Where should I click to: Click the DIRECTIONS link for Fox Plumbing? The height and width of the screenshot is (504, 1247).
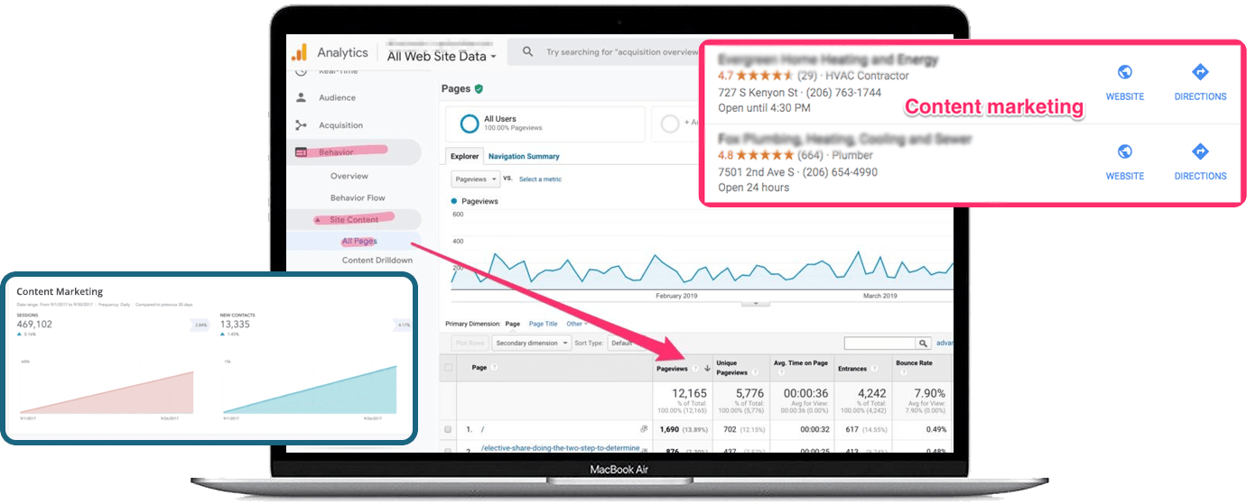pos(1200,176)
